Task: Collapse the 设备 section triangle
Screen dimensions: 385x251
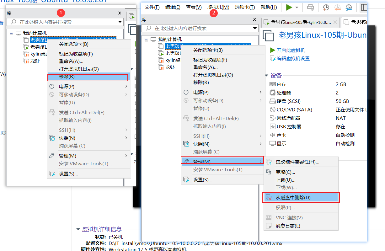Action: tap(267, 76)
